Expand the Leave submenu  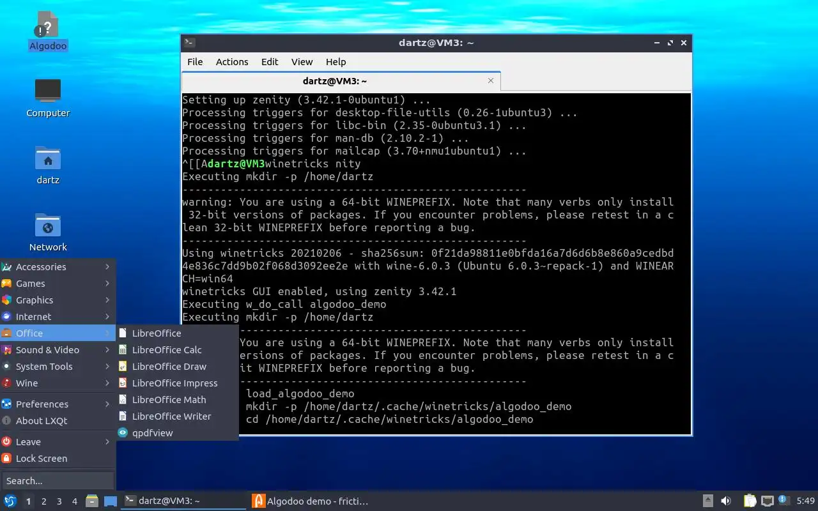tap(58, 442)
